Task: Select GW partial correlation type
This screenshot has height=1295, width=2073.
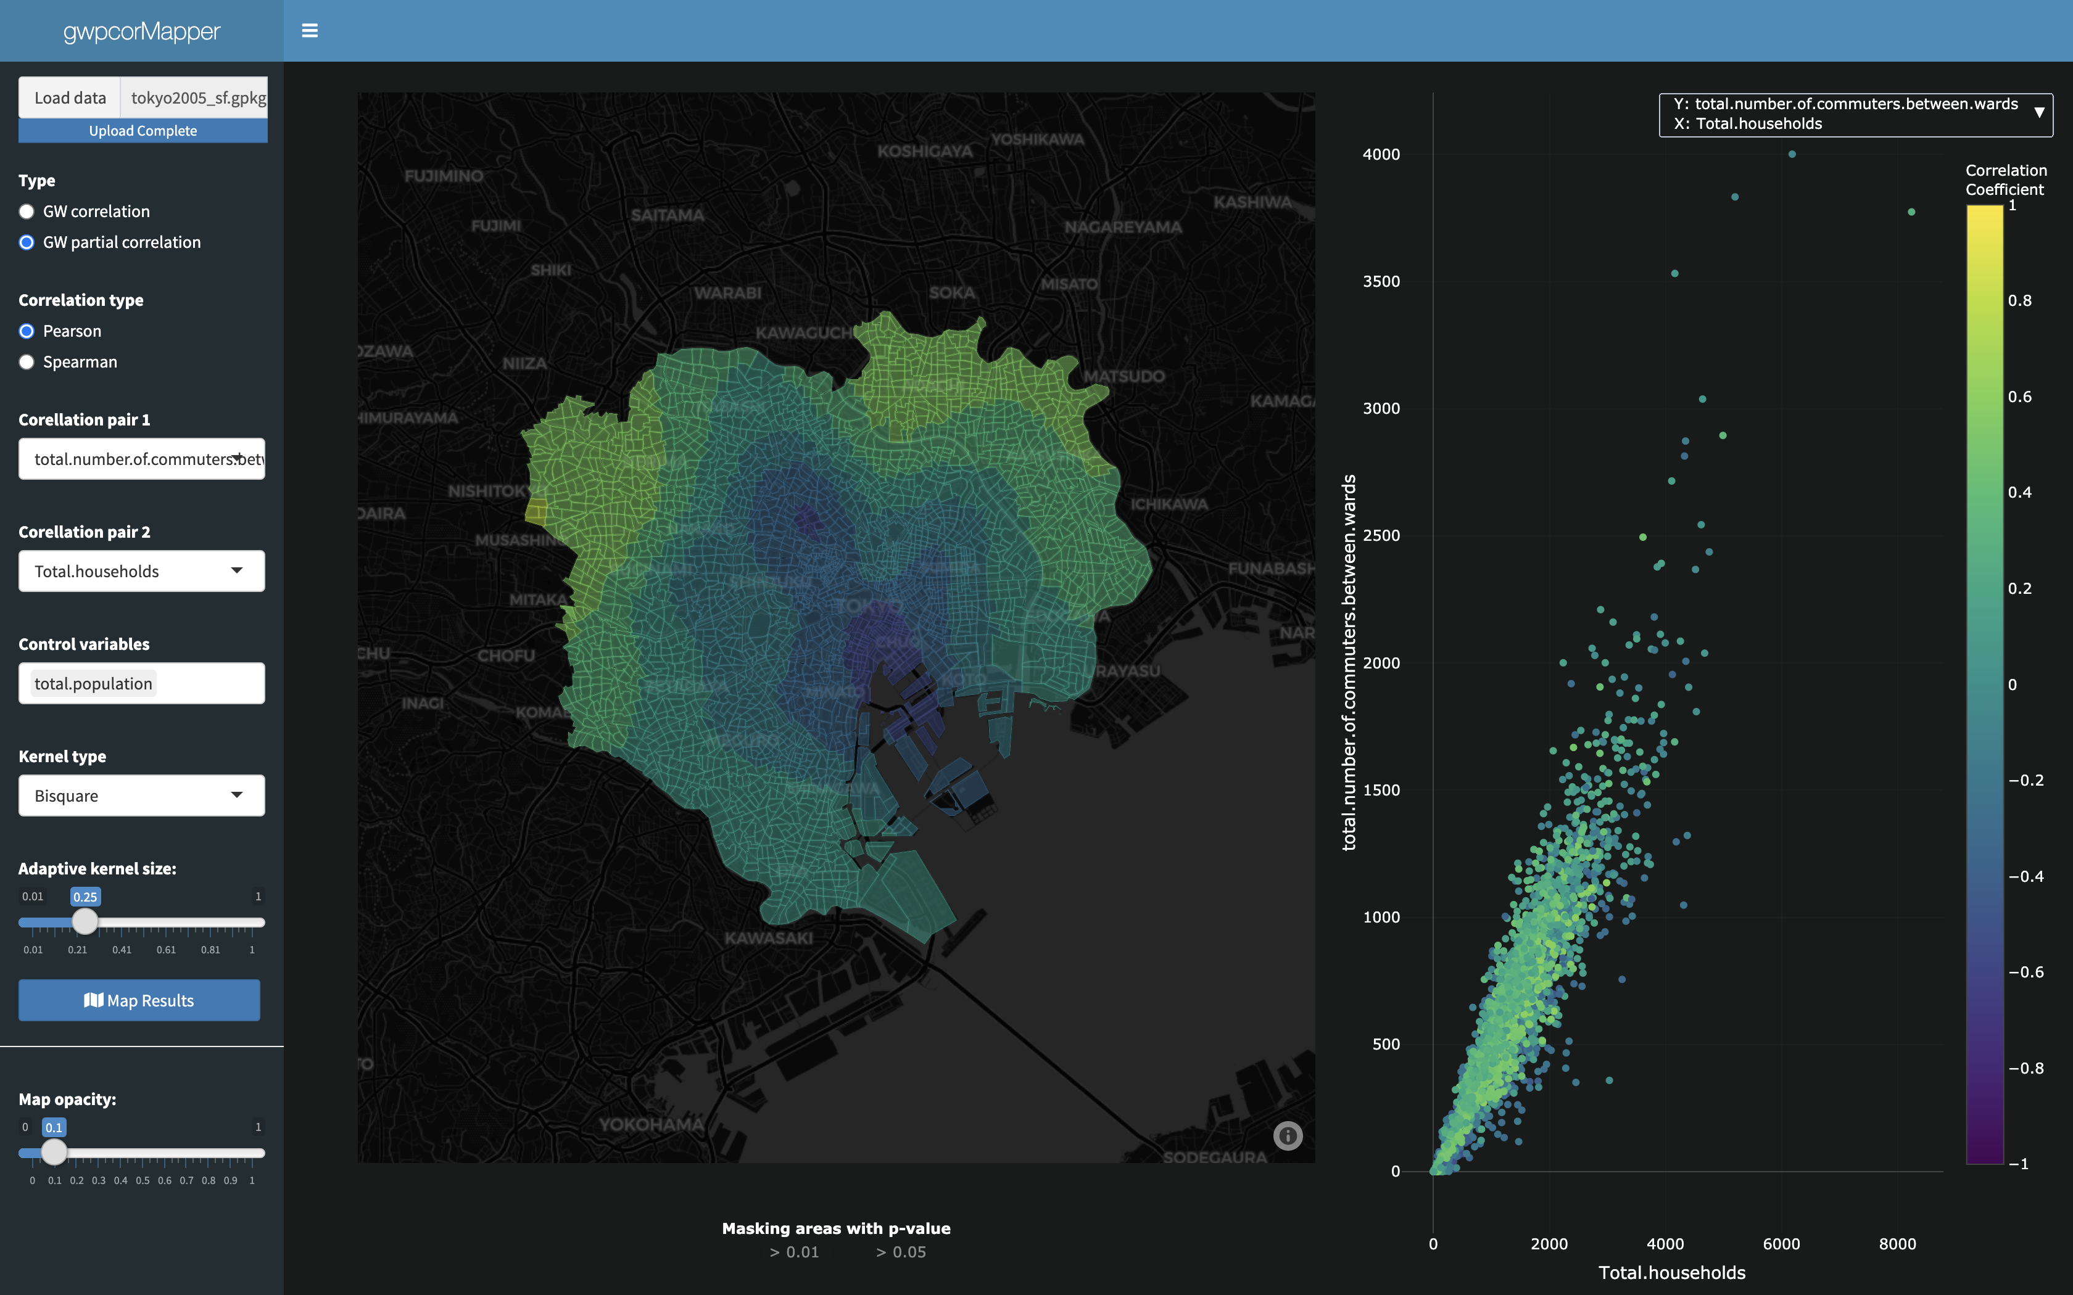Action: pos(27,242)
